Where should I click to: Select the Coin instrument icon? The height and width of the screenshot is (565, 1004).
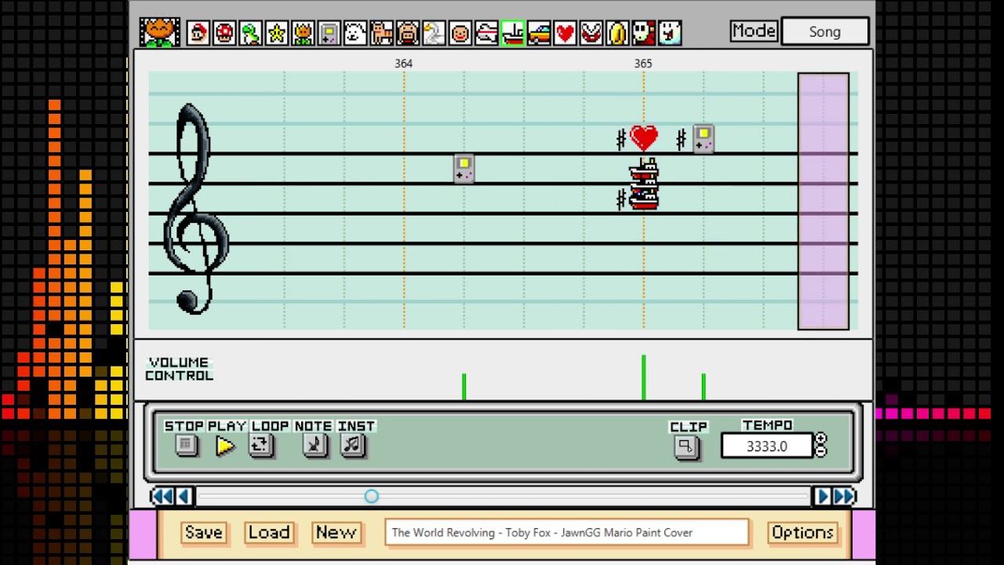coord(617,33)
